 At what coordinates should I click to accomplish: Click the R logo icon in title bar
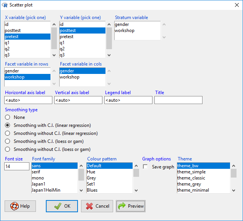pos(5,5)
